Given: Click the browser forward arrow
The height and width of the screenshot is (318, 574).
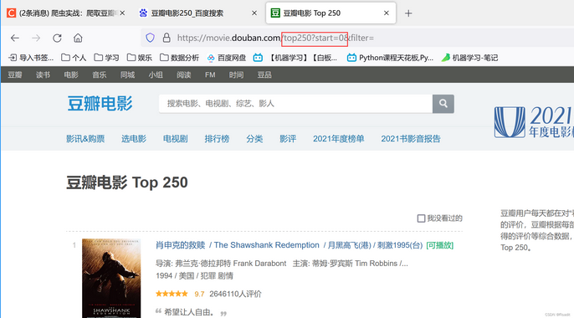Looking at the screenshot, I should point(36,38).
